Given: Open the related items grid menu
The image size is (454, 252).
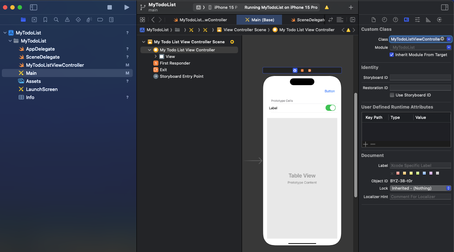Looking at the screenshot, I should (x=143, y=20).
